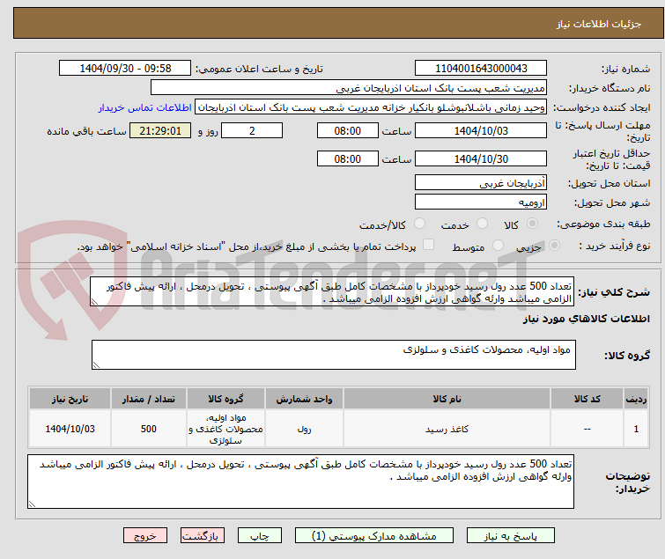Click the resize handle of شرح کلی نیاز box
665x559 pixels.
pos(94,302)
